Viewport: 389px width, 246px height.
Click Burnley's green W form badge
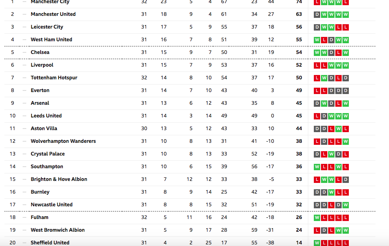point(331,192)
